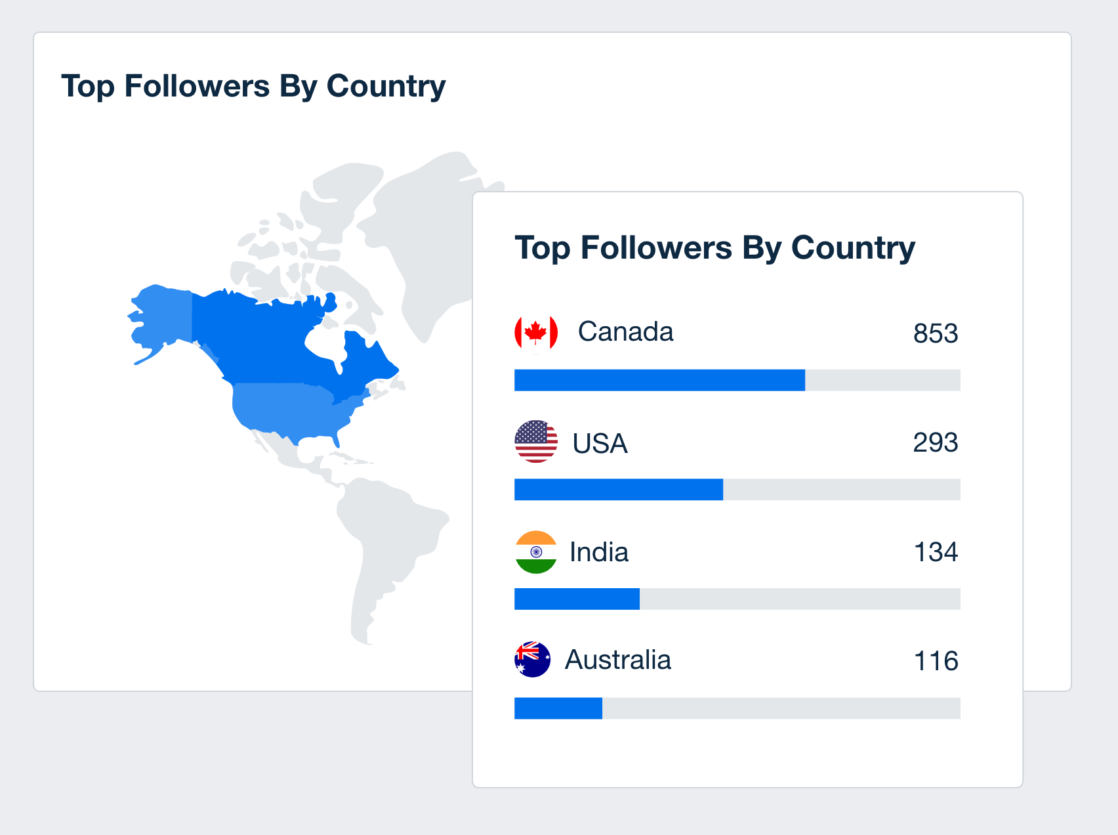Click the USA flag icon
The width and height of the screenshot is (1118, 835).
pos(536,442)
